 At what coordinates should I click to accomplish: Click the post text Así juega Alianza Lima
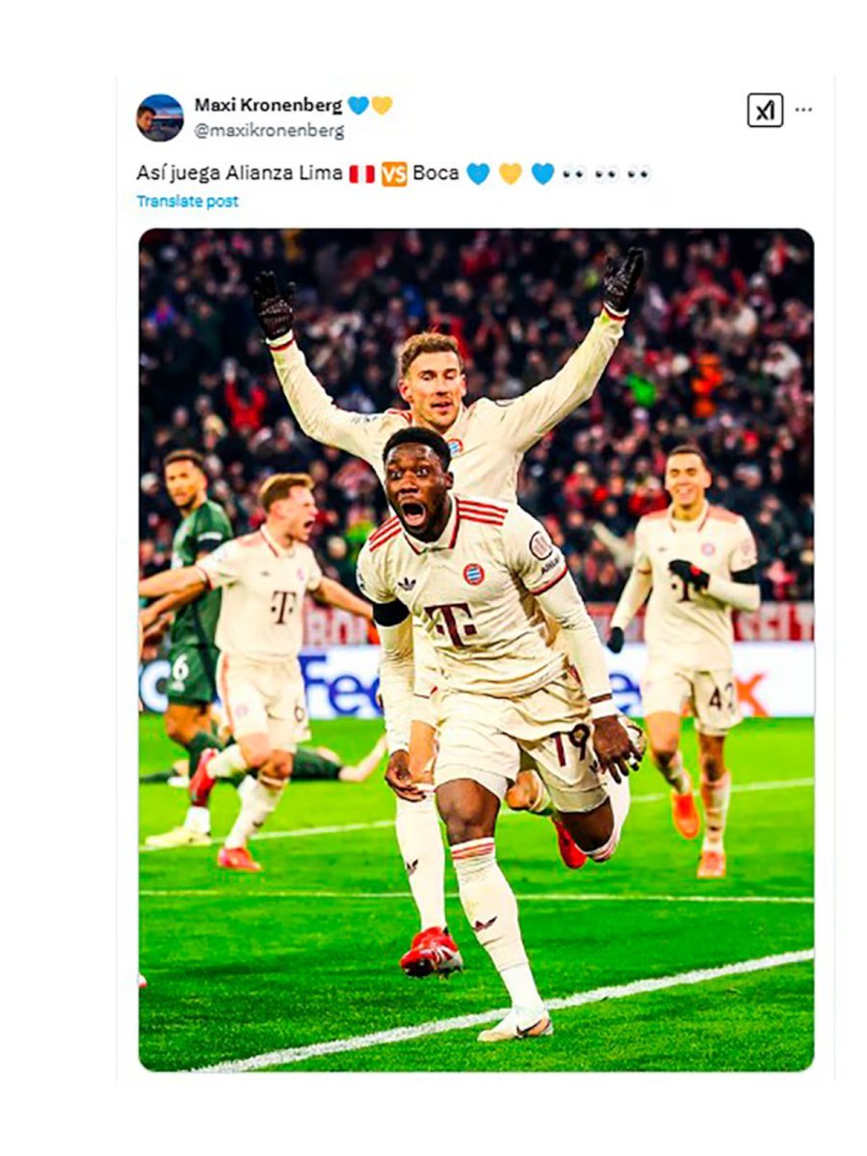point(240,173)
